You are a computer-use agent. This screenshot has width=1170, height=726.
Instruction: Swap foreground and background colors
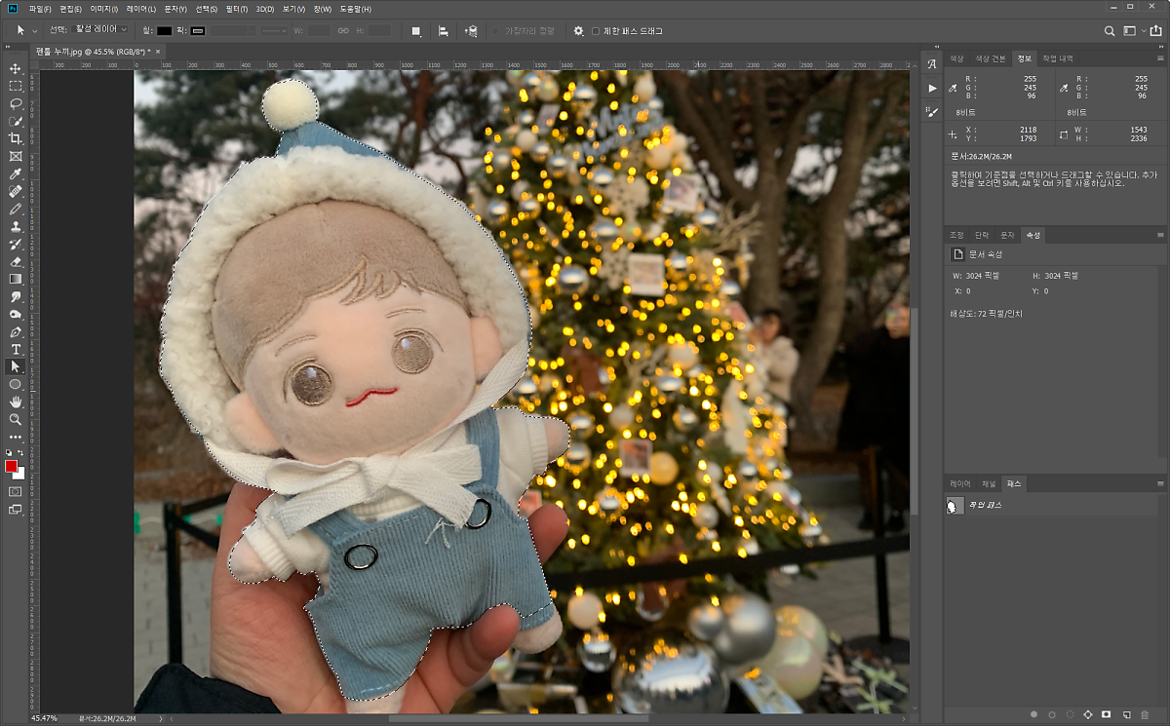point(21,453)
